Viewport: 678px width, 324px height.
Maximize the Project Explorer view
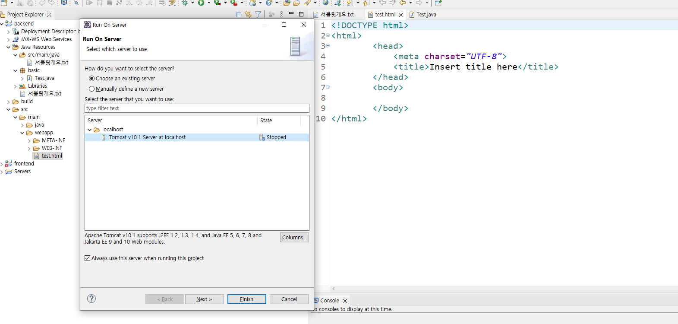click(x=301, y=14)
